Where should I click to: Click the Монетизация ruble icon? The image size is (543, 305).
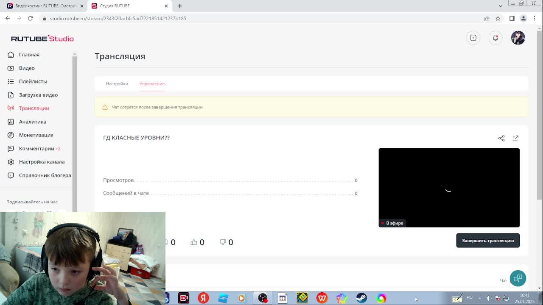coord(11,135)
